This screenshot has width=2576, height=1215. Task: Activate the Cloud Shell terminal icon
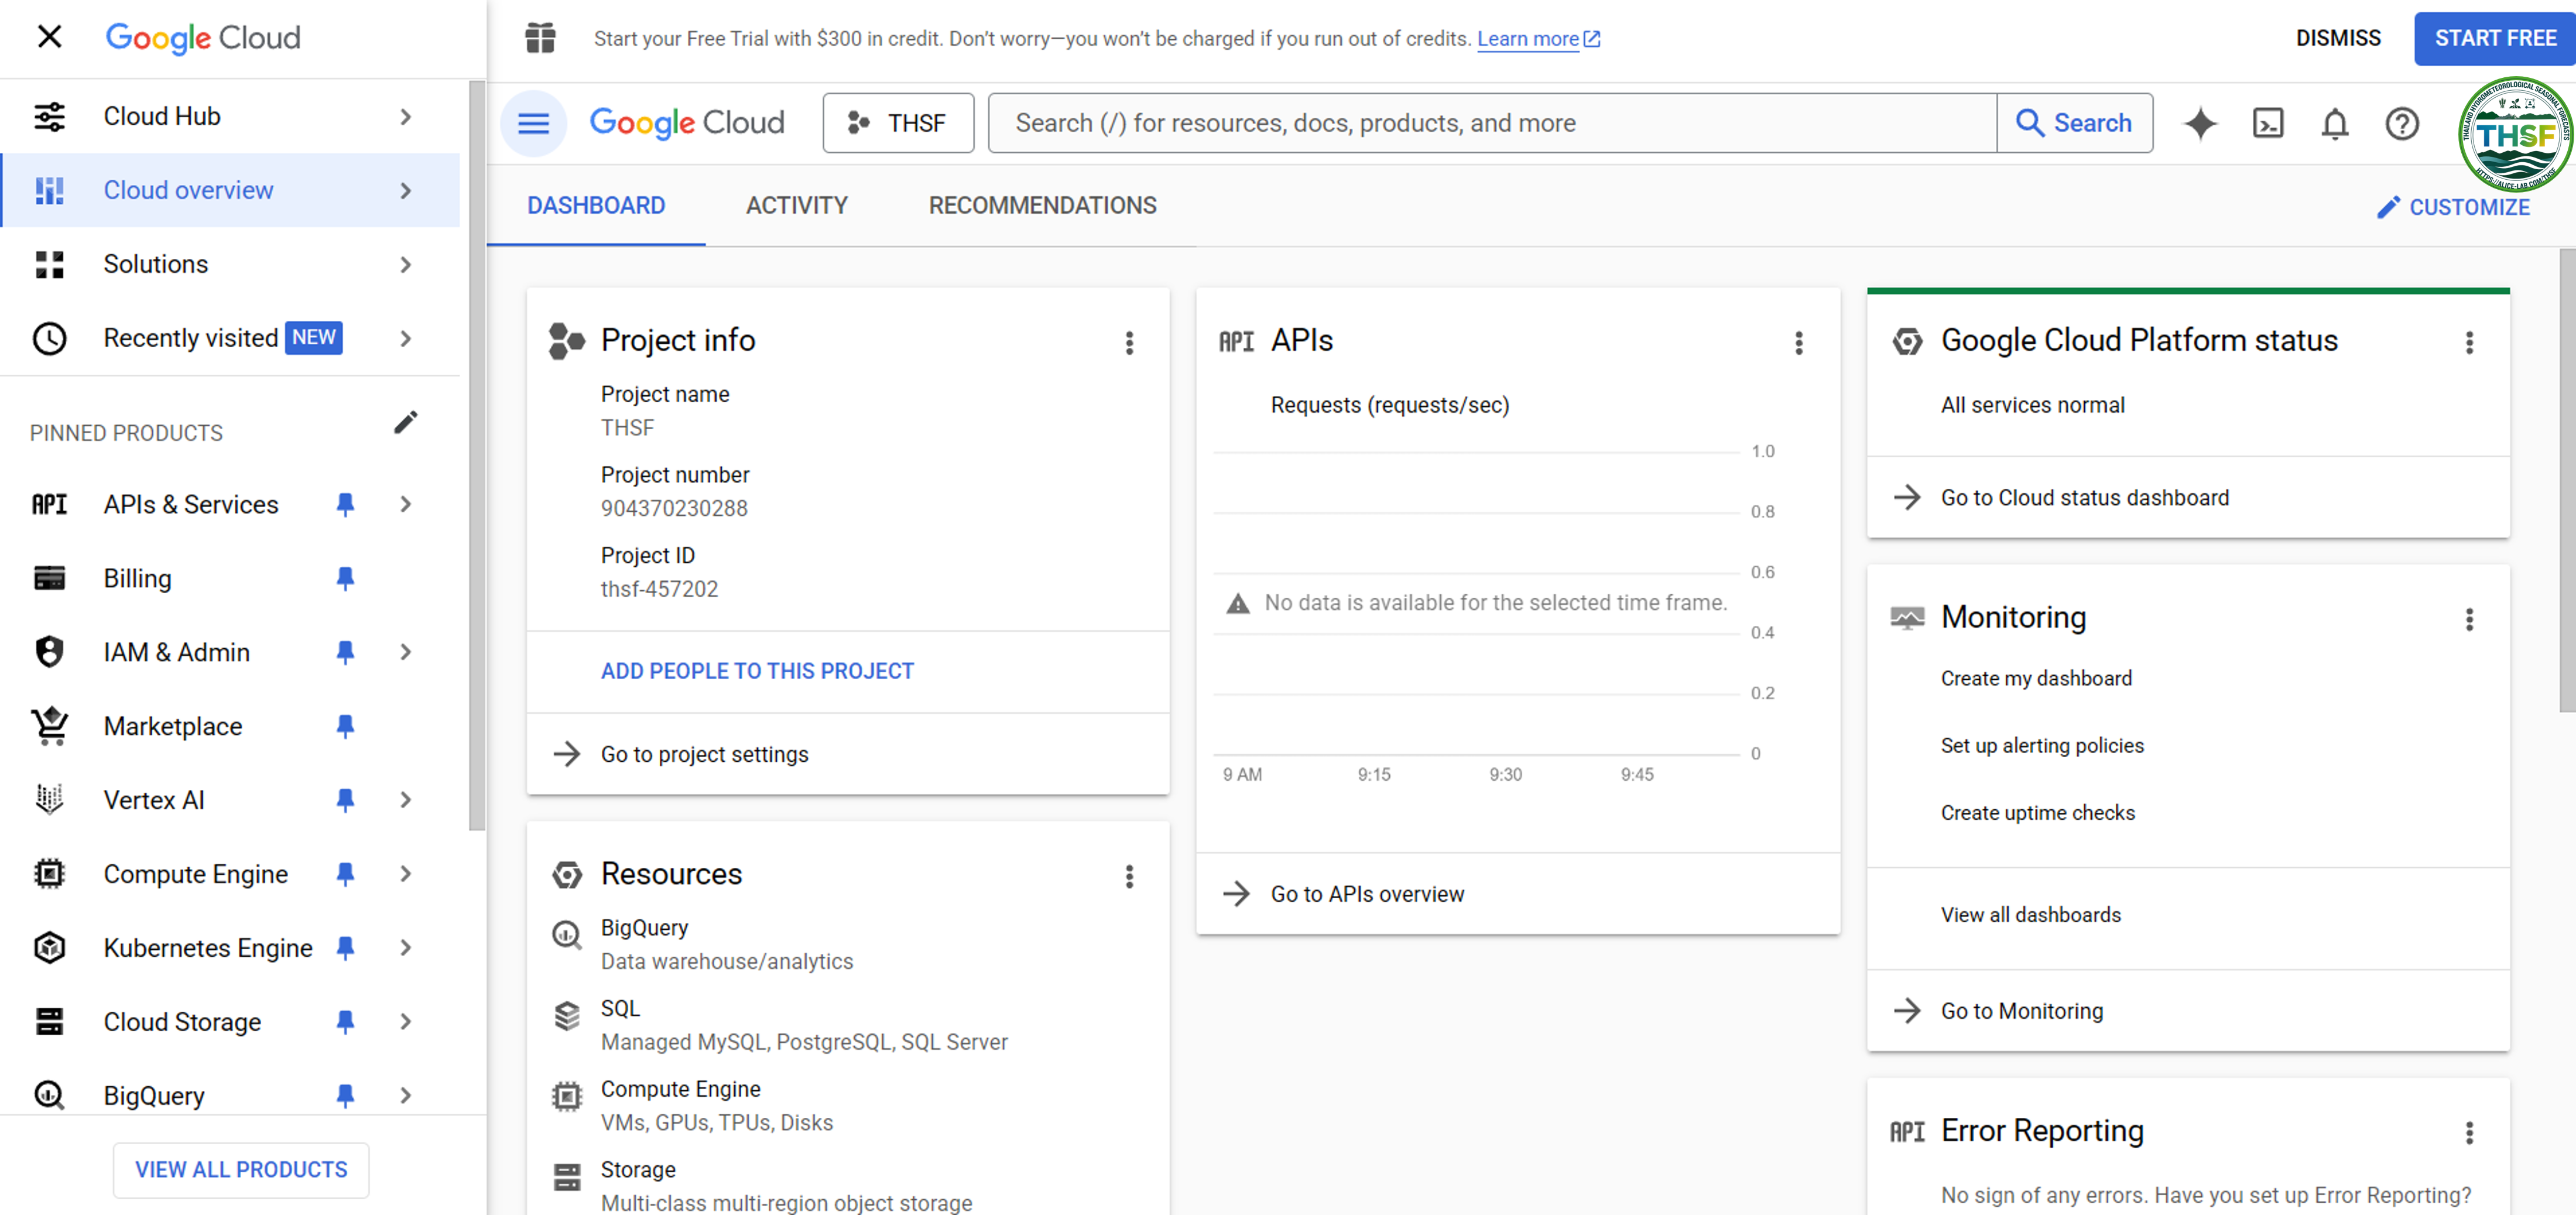tap(2267, 123)
